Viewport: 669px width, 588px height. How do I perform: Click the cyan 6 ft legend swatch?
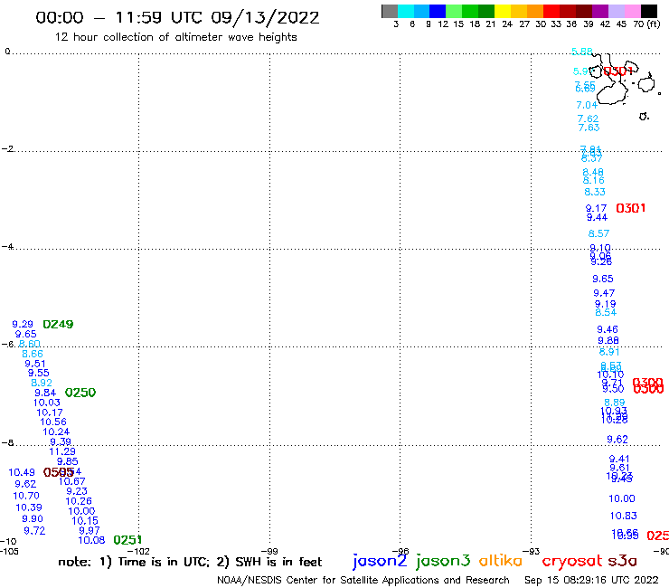pyautogui.click(x=406, y=11)
